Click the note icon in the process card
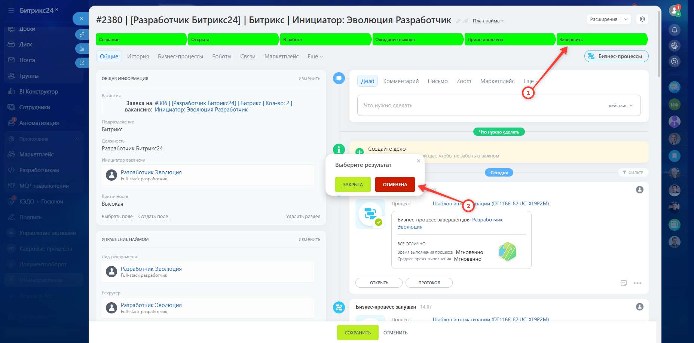The width and height of the screenshot is (694, 343). tap(624, 283)
